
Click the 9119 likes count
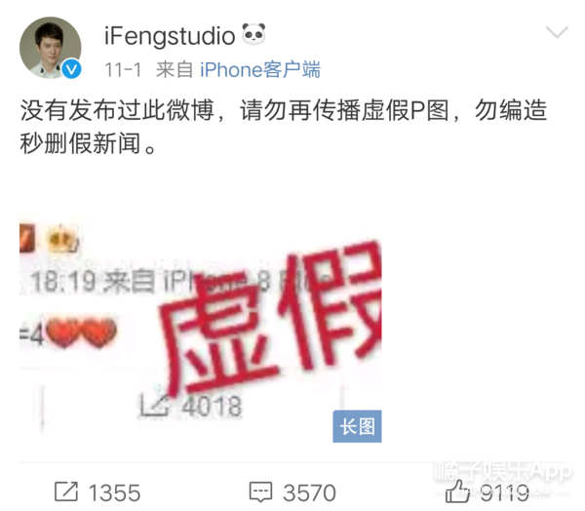(504, 492)
